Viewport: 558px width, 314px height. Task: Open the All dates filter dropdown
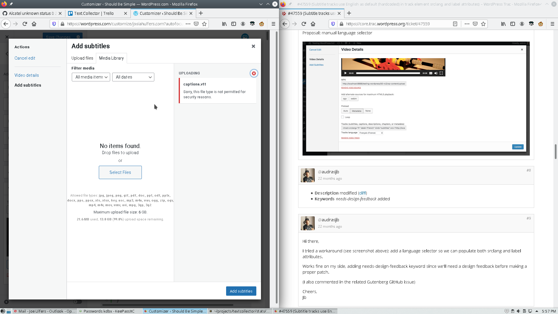pos(133,77)
